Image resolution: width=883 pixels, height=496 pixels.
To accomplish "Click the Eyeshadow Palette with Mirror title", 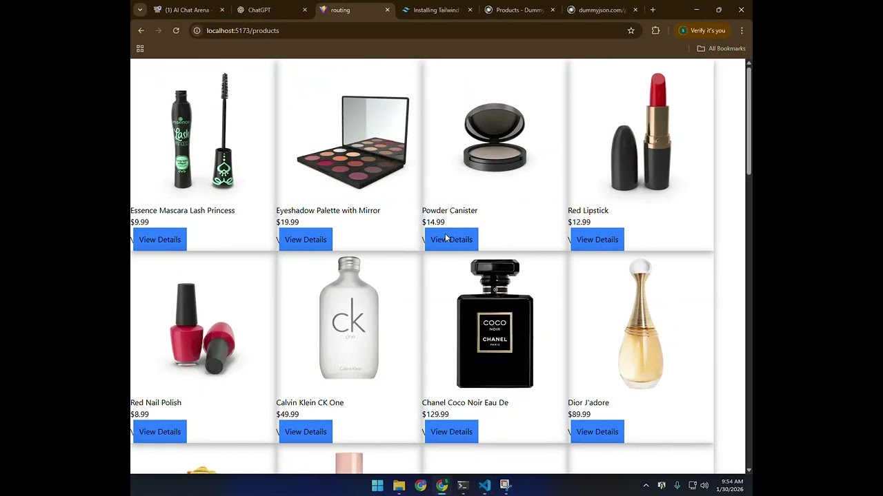I will [x=328, y=210].
